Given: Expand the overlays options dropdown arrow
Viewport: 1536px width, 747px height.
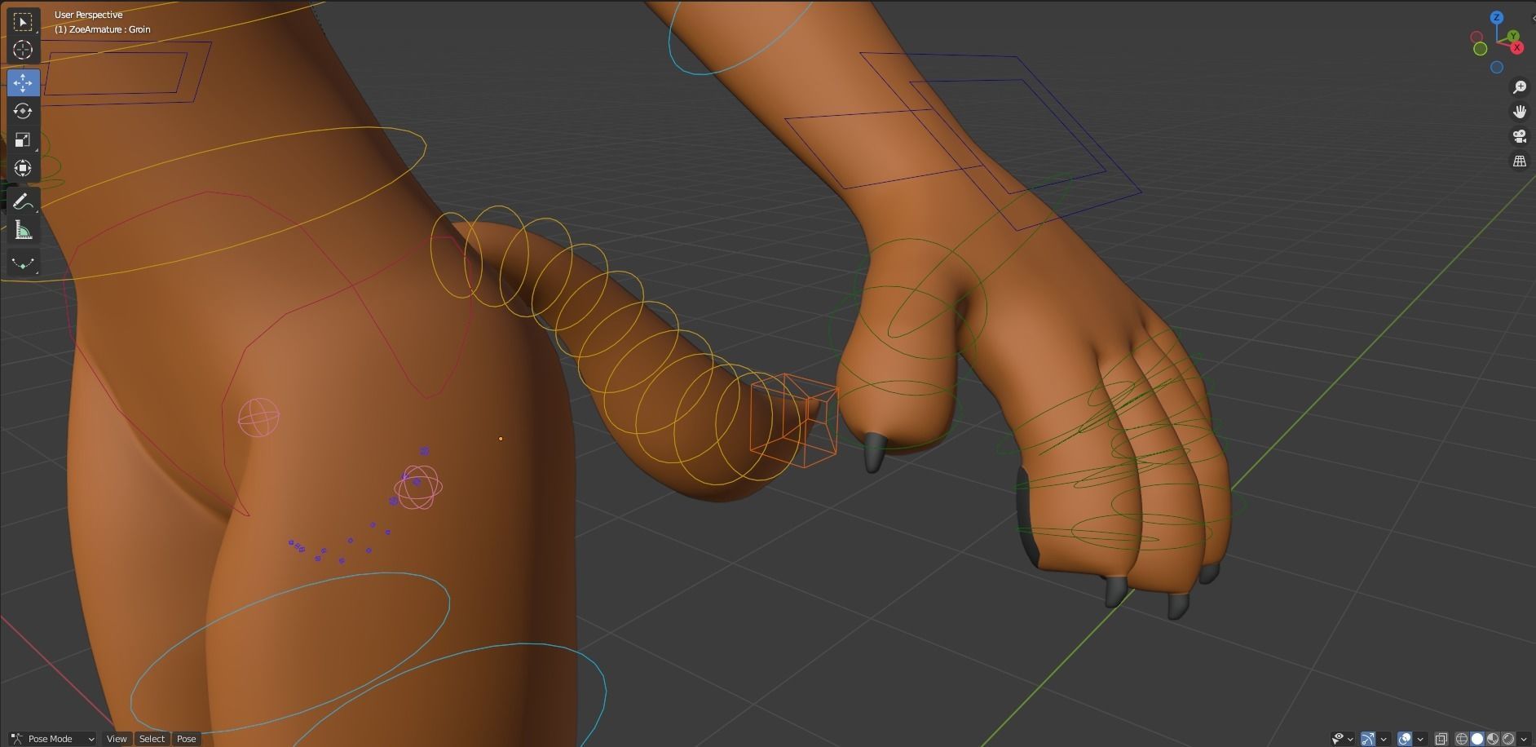Looking at the screenshot, I should click(1420, 739).
